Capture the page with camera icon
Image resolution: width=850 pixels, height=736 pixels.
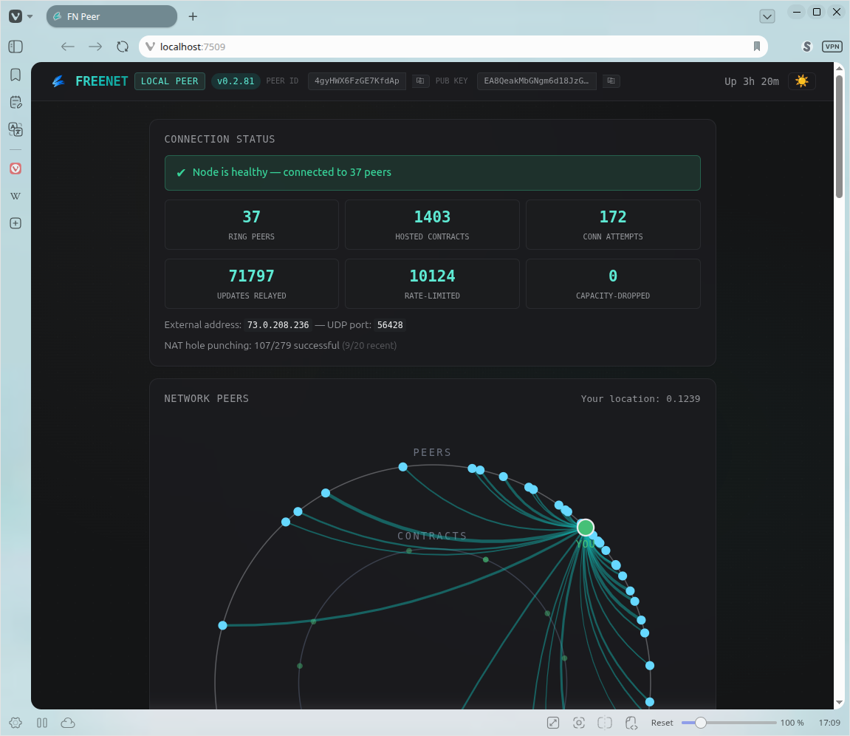coord(579,723)
